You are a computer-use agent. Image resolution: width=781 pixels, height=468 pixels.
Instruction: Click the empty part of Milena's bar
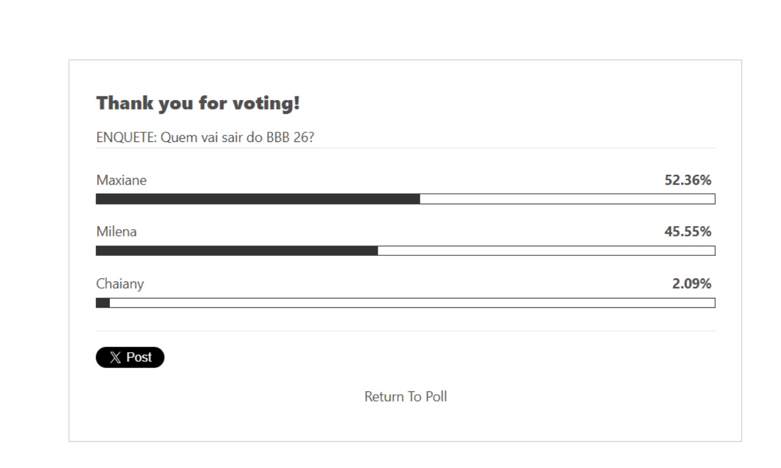pos(546,251)
